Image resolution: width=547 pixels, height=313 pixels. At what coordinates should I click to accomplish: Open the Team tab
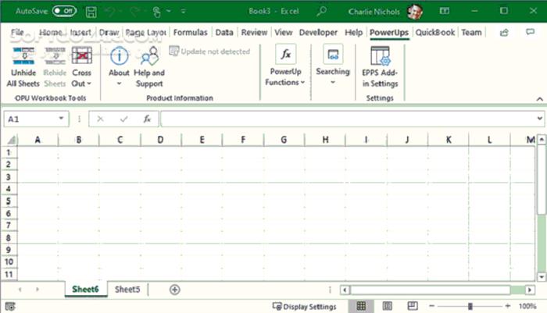click(471, 33)
